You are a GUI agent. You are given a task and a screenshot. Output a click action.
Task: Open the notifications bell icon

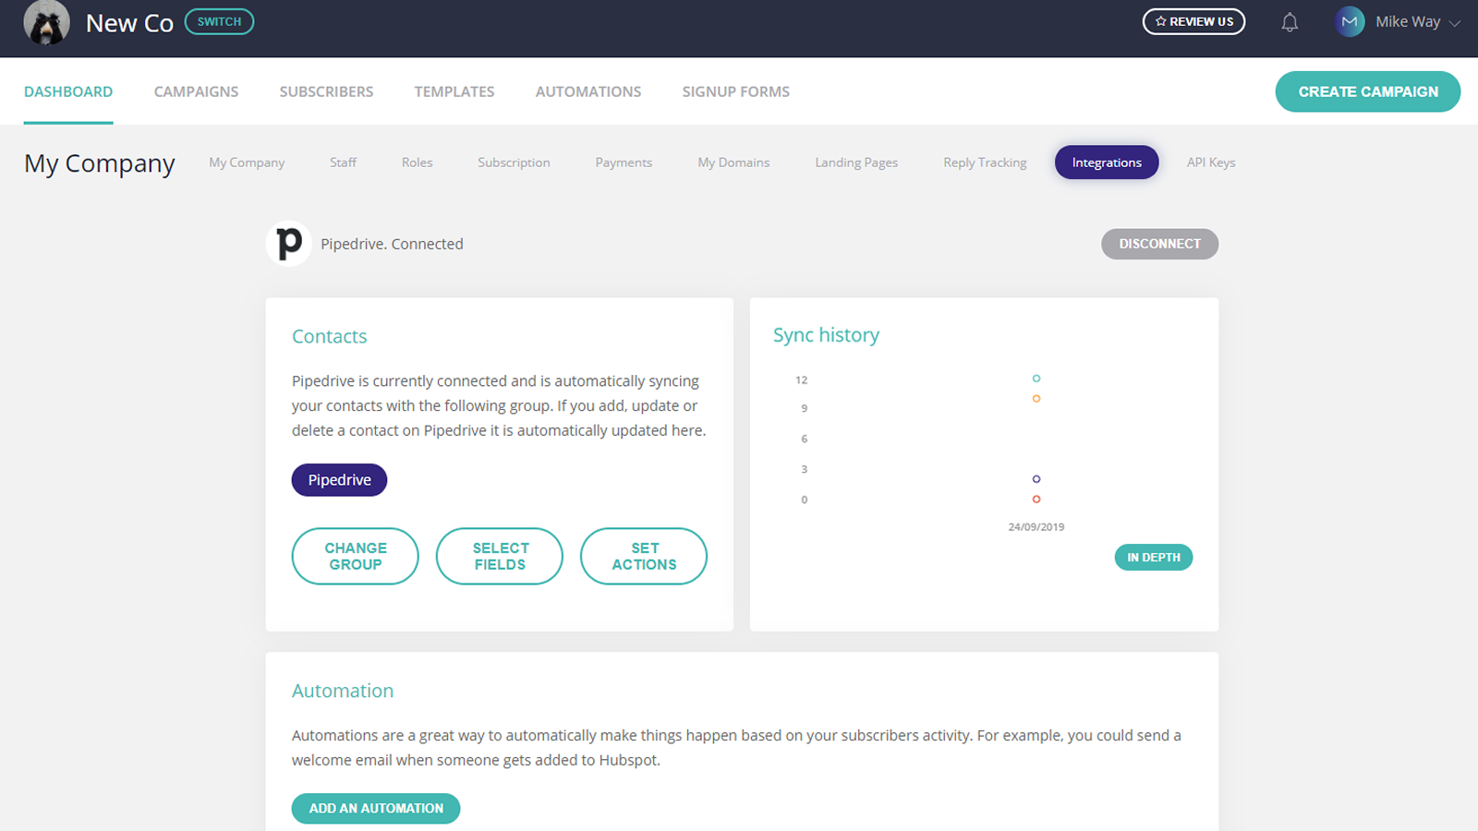(x=1290, y=22)
